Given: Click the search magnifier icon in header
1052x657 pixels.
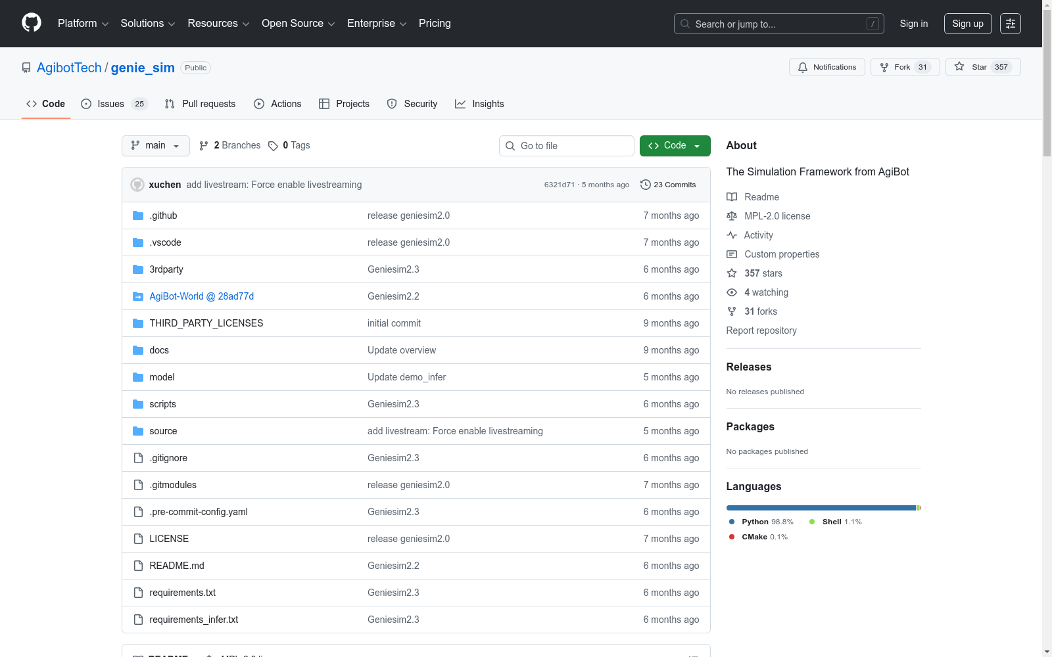Looking at the screenshot, I should coord(685,24).
